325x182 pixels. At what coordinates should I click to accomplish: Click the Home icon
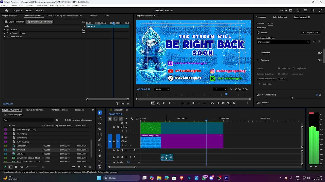click(x=7, y=10)
